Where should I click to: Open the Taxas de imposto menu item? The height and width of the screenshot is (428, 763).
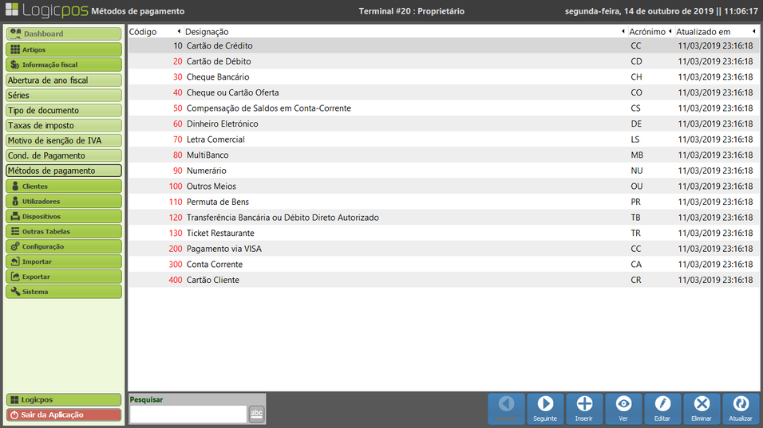[64, 125]
